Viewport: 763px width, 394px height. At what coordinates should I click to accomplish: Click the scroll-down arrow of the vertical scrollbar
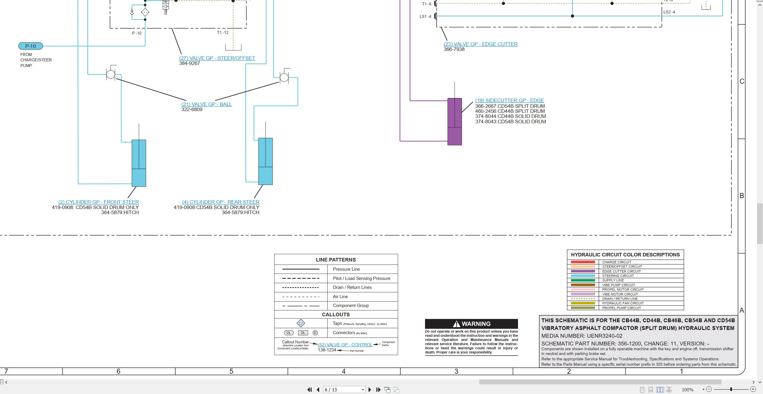pos(760,382)
